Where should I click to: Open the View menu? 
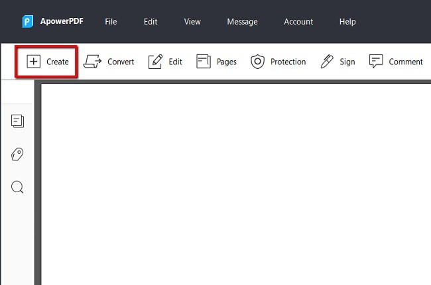(x=192, y=22)
